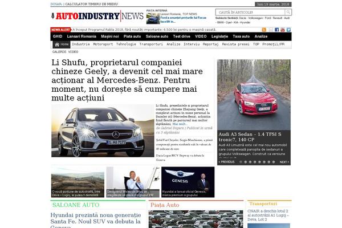
Task: Select the Mașini noi menu item
Action: point(110,36)
